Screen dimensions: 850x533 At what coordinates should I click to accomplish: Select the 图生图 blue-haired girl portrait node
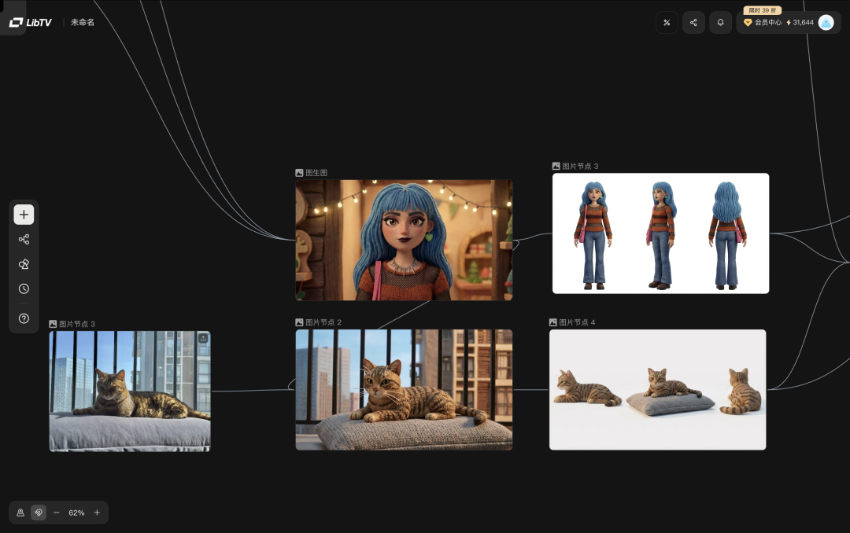404,240
